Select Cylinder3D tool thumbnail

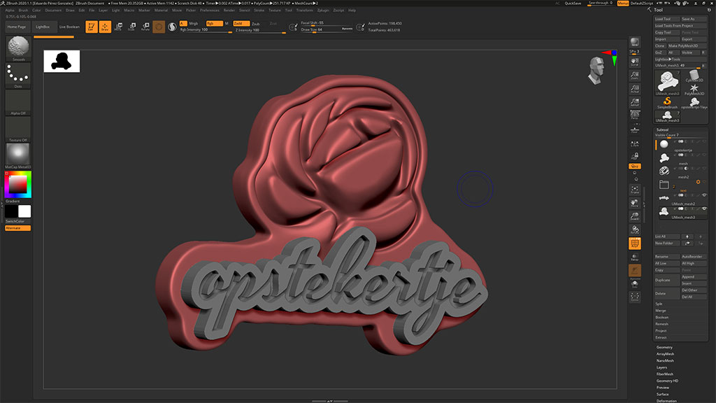tap(694, 76)
